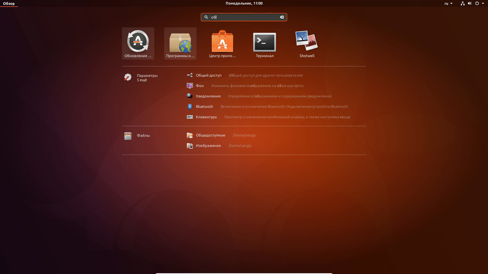488x274 pixels.
Task: Click /home/sergiy path beside Изображения
Action: click(240, 146)
